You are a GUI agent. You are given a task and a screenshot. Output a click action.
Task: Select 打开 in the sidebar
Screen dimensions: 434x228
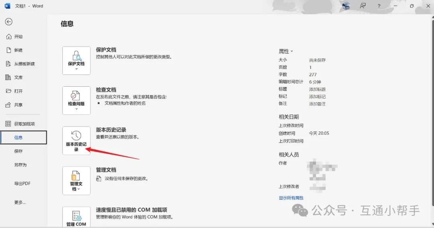click(x=18, y=91)
